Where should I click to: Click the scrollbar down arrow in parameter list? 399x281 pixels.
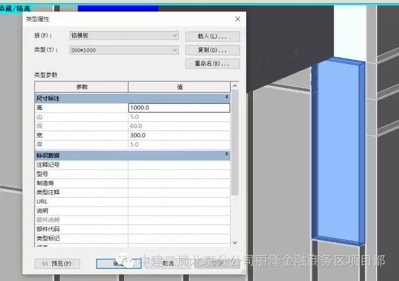click(x=234, y=242)
